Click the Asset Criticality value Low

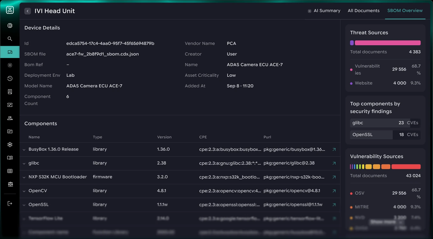point(231,75)
